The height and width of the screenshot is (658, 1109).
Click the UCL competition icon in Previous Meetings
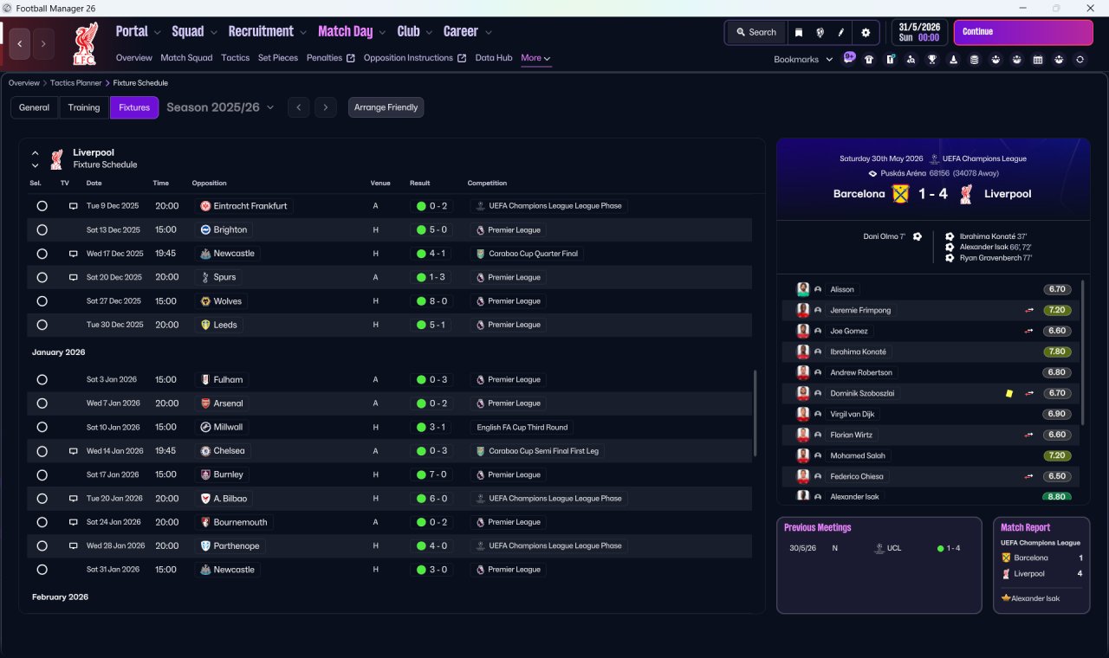tap(878, 548)
